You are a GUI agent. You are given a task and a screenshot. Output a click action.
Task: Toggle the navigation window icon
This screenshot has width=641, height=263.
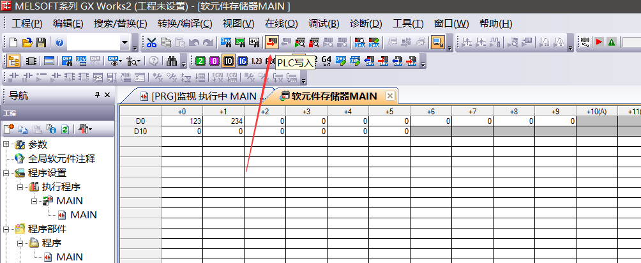(13, 61)
